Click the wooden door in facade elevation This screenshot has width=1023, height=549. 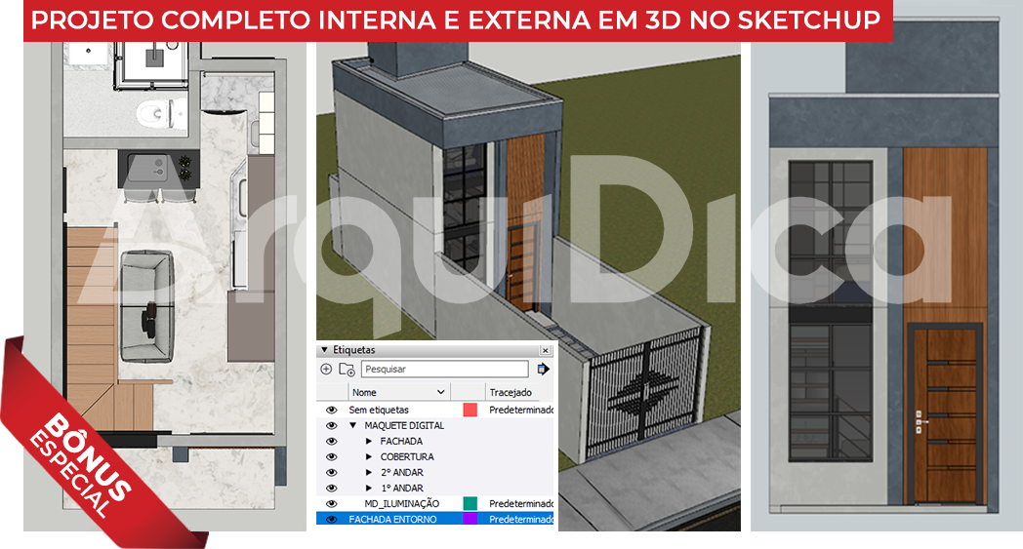coord(946,414)
